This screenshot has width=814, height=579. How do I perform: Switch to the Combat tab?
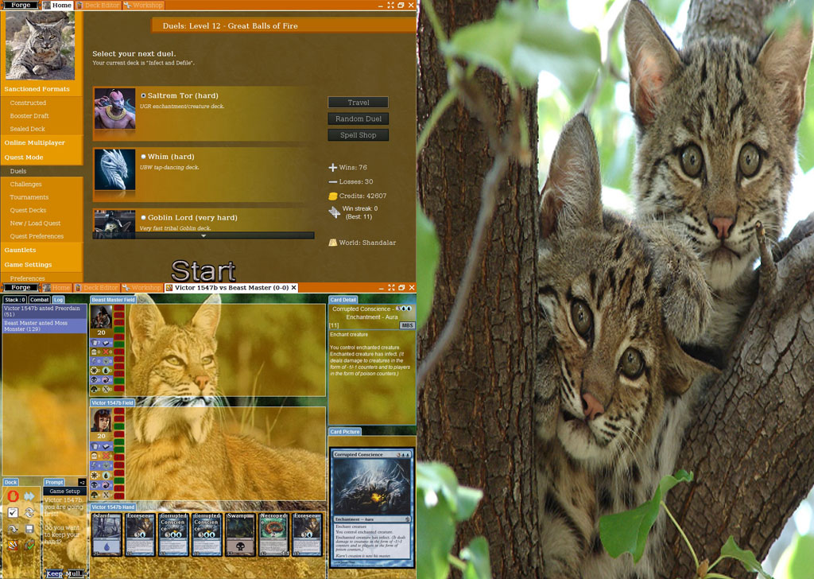(x=40, y=300)
